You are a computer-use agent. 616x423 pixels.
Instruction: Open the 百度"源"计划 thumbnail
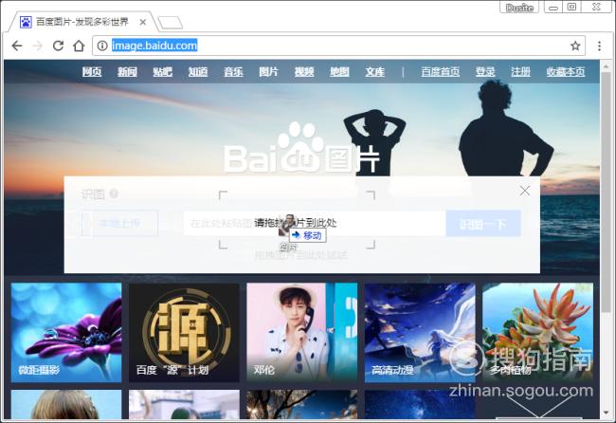(184, 332)
